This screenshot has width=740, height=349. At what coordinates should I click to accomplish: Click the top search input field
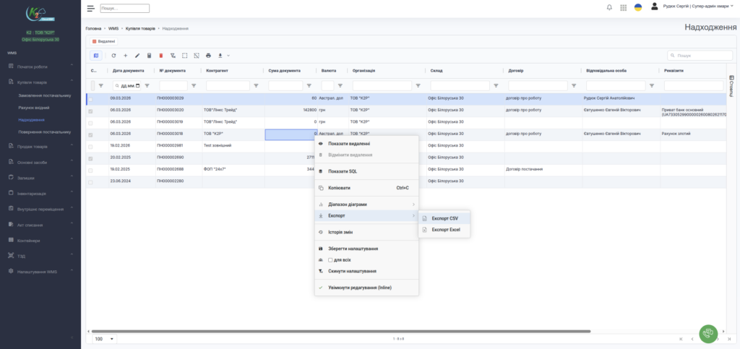tap(124, 9)
